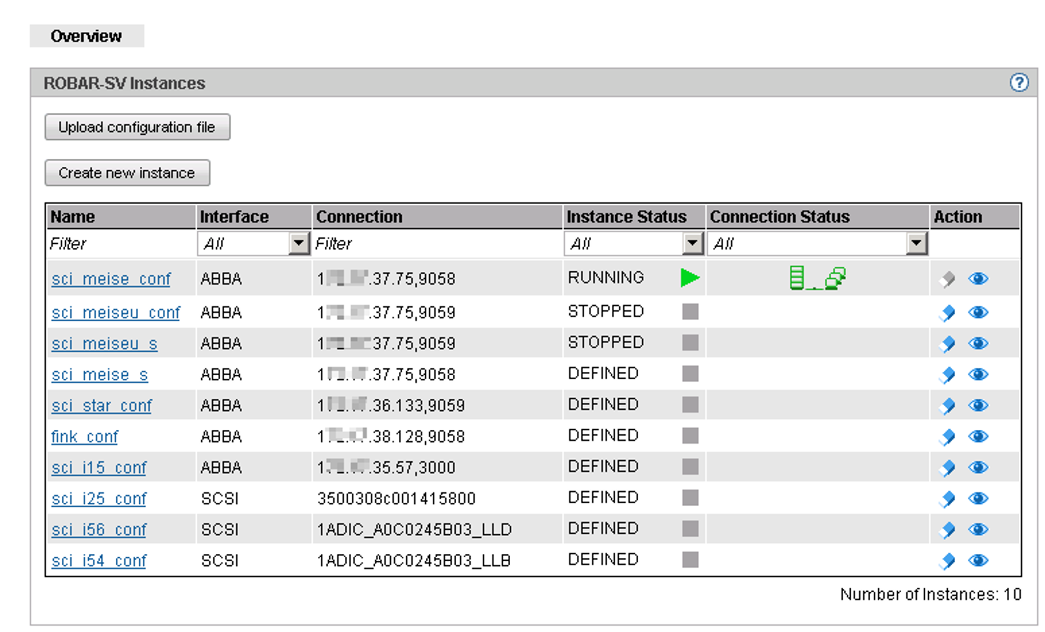Open the sci_i15_conf instance link

99,467
